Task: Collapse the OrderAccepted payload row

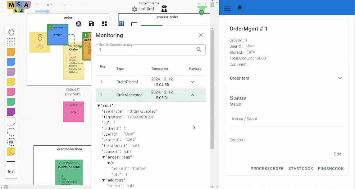Action: 192,95
